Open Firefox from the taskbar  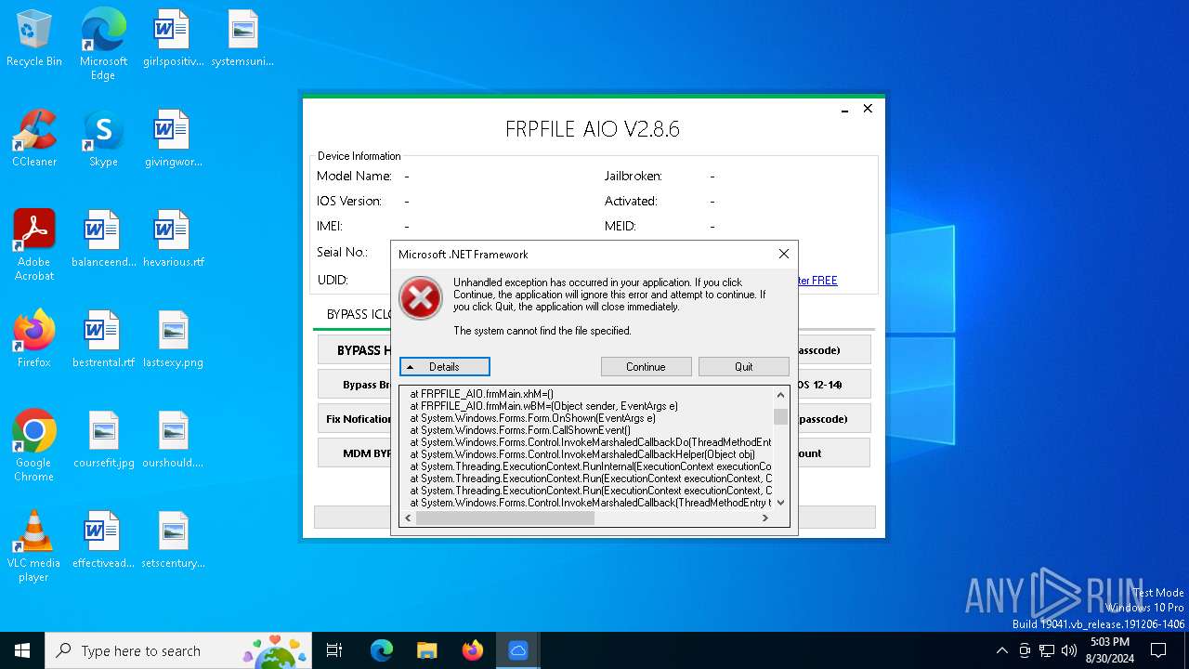472,650
